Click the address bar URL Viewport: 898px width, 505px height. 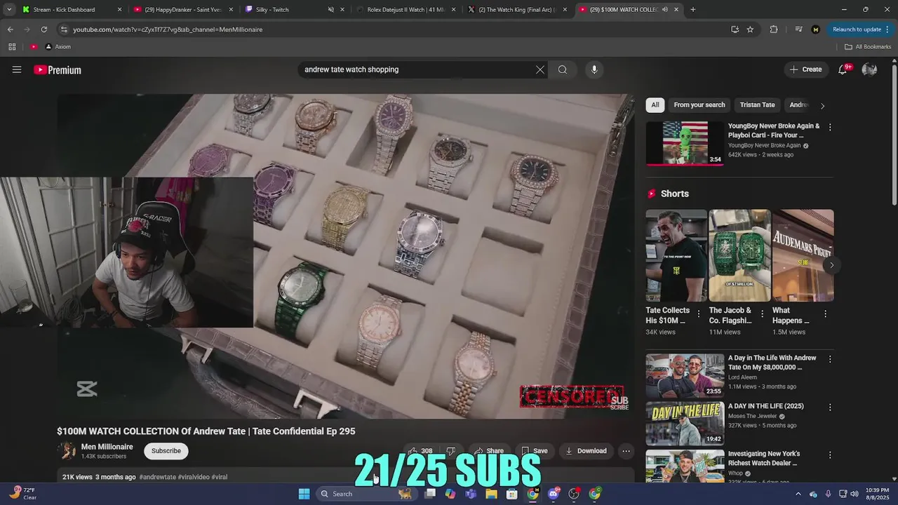tap(168, 29)
